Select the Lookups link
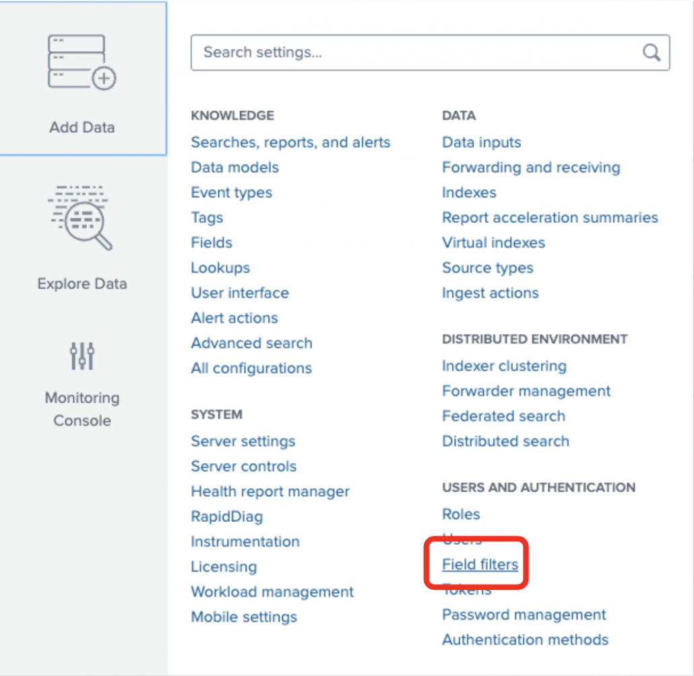Image resolution: width=694 pixels, height=676 pixels. point(220,267)
